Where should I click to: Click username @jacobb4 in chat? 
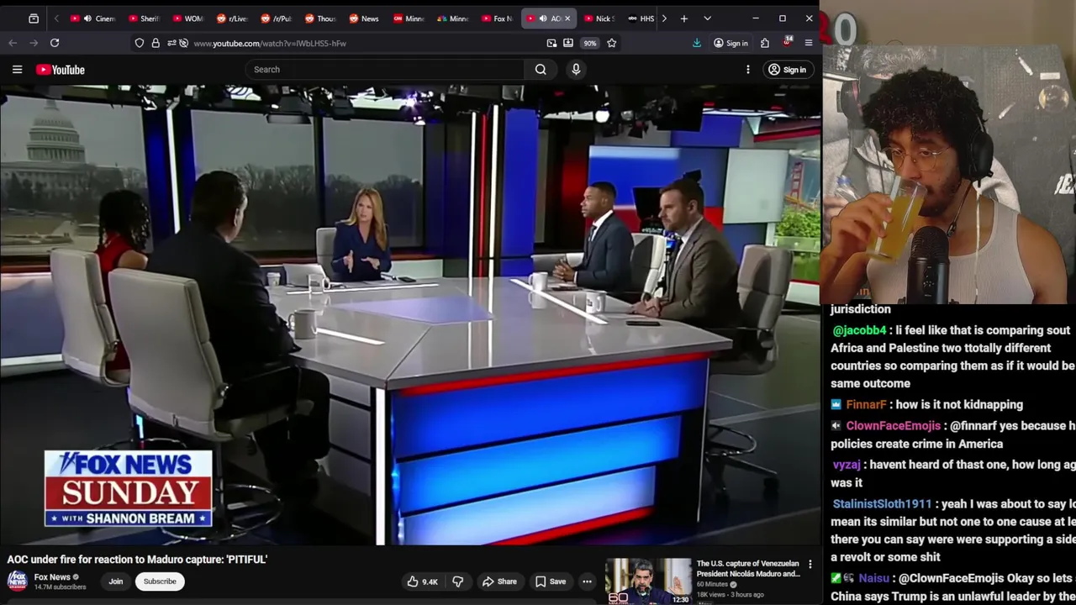(859, 330)
